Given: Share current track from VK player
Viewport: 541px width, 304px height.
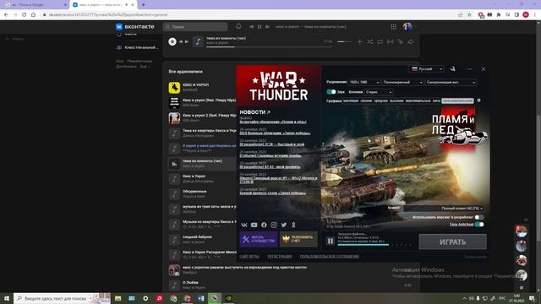Looking at the screenshot, I should [x=411, y=41].
